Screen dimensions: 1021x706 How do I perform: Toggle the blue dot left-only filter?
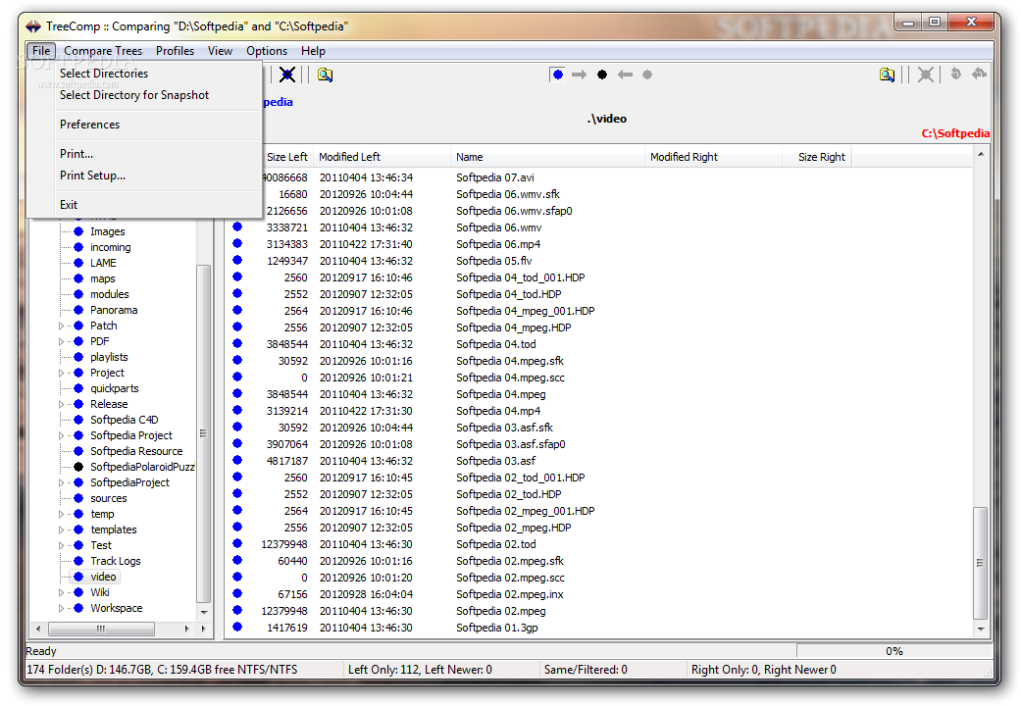click(557, 75)
